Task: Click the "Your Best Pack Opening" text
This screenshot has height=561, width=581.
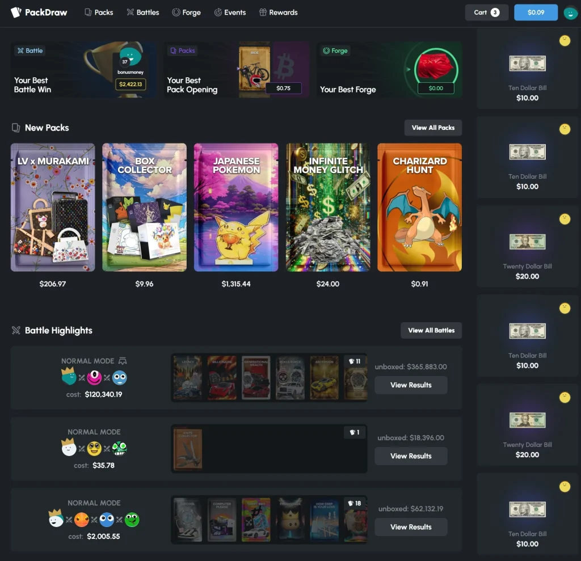Action: click(192, 85)
